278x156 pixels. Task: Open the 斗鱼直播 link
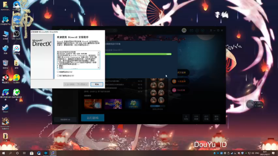[179, 81]
